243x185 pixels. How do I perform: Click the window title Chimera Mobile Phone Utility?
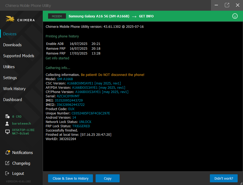28,6
